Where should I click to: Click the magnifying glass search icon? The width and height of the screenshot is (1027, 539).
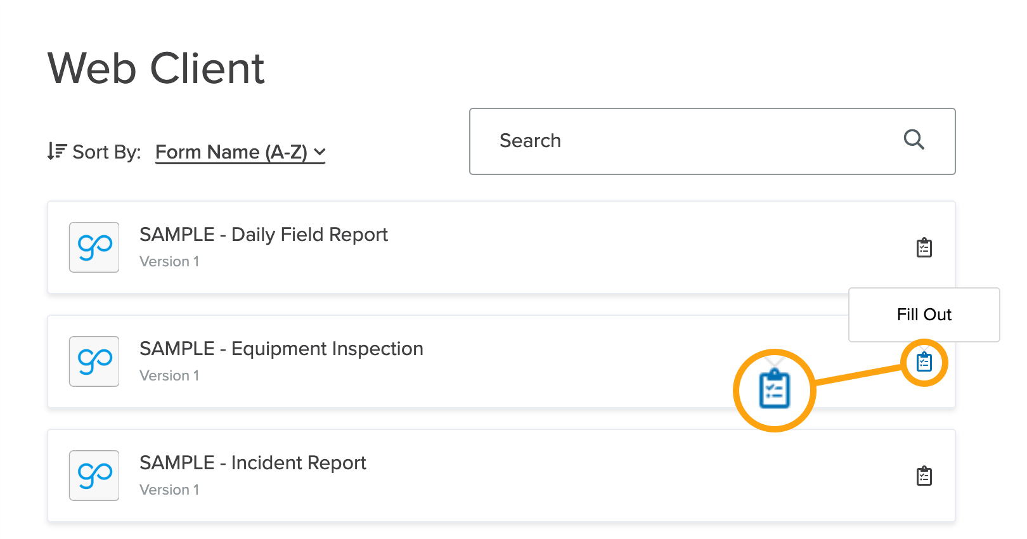coord(914,140)
